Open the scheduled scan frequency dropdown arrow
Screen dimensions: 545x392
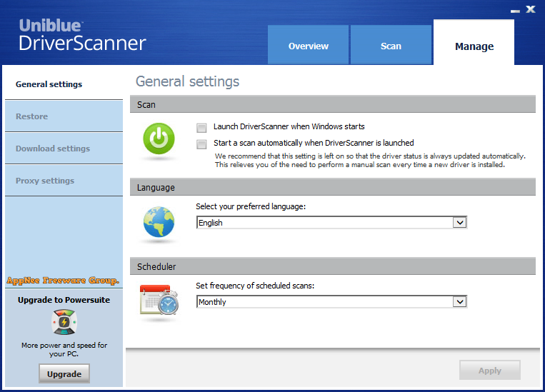pyautogui.click(x=459, y=301)
